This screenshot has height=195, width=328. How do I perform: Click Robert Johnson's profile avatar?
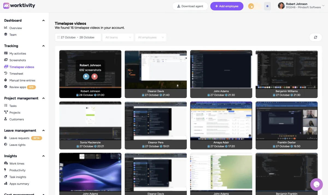pos(281,6)
